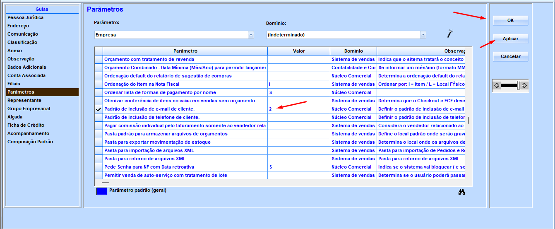Click the right arrow of the slider
The width and height of the screenshot is (555, 229).
coord(524,86)
